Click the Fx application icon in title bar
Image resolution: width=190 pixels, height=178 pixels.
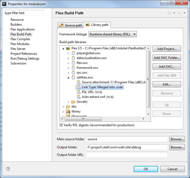click(4, 4)
